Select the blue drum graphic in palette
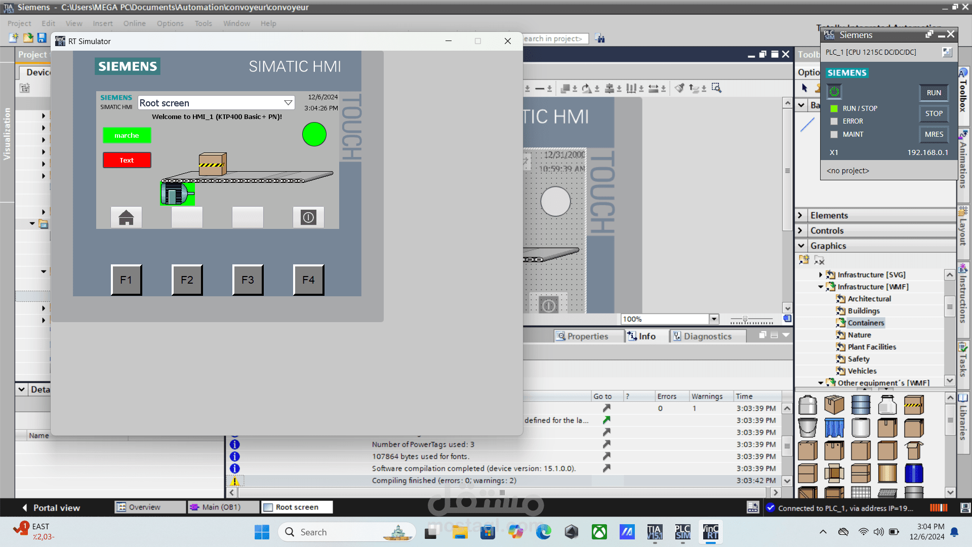Image resolution: width=972 pixels, height=547 pixels. (x=913, y=474)
